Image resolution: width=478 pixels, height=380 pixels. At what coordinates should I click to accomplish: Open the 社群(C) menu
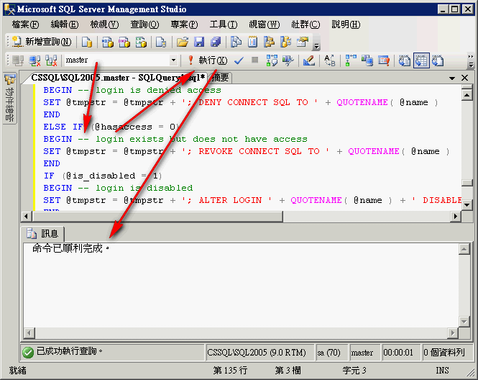click(305, 24)
